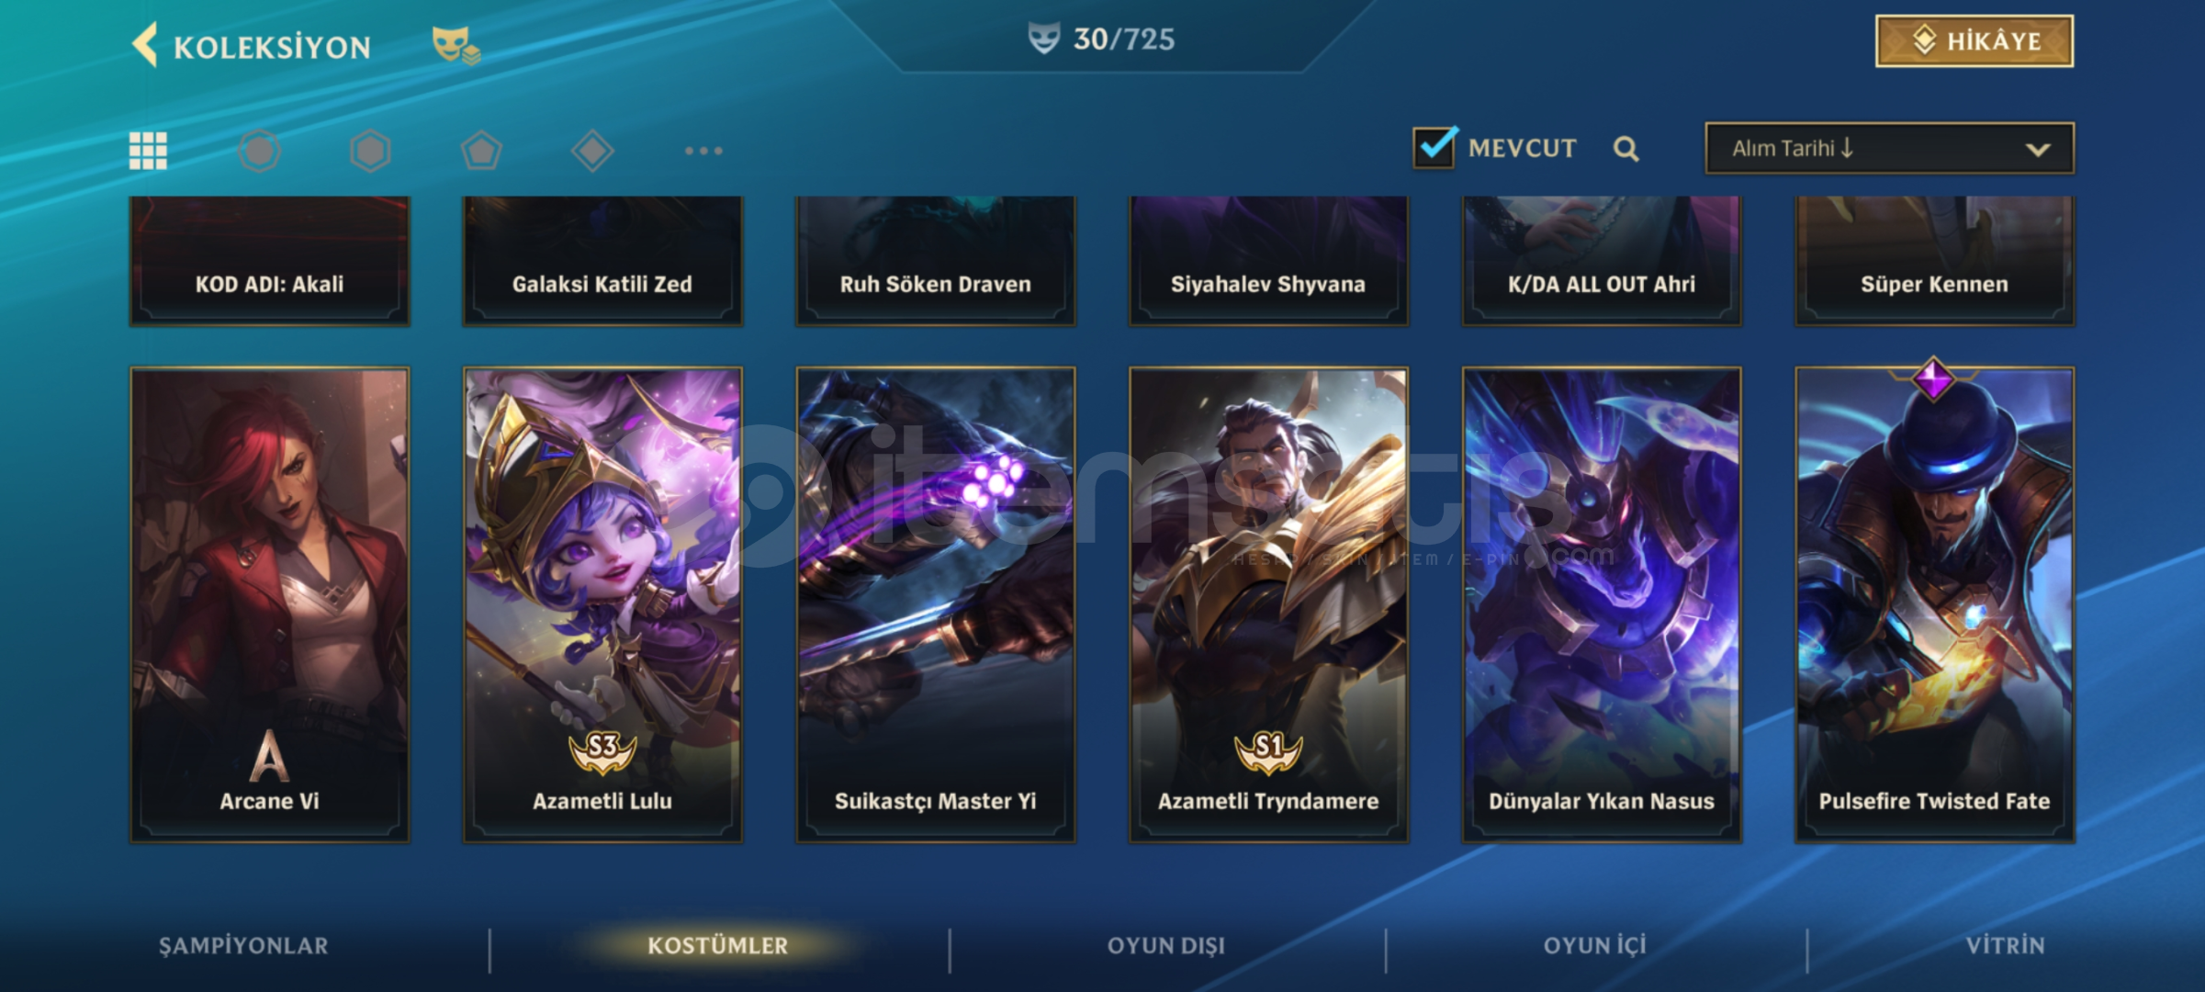This screenshot has height=992, width=2205.
Task: Select the pentagon rarity filter icon
Action: [481, 151]
